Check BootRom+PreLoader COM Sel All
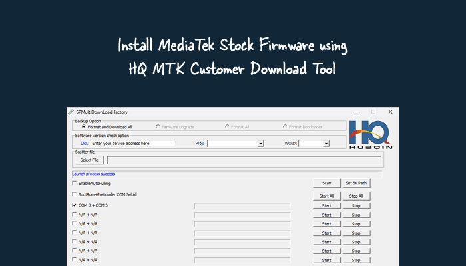 pos(75,194)
